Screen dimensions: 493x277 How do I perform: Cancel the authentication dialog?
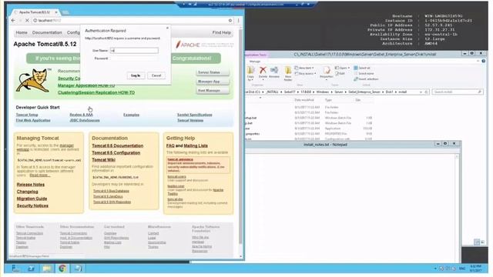(x=156, y=75)
